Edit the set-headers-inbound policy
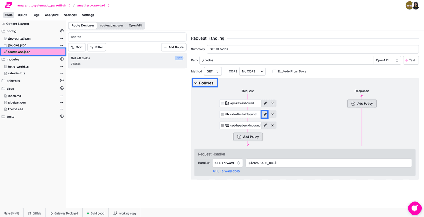 coord(265,125)
